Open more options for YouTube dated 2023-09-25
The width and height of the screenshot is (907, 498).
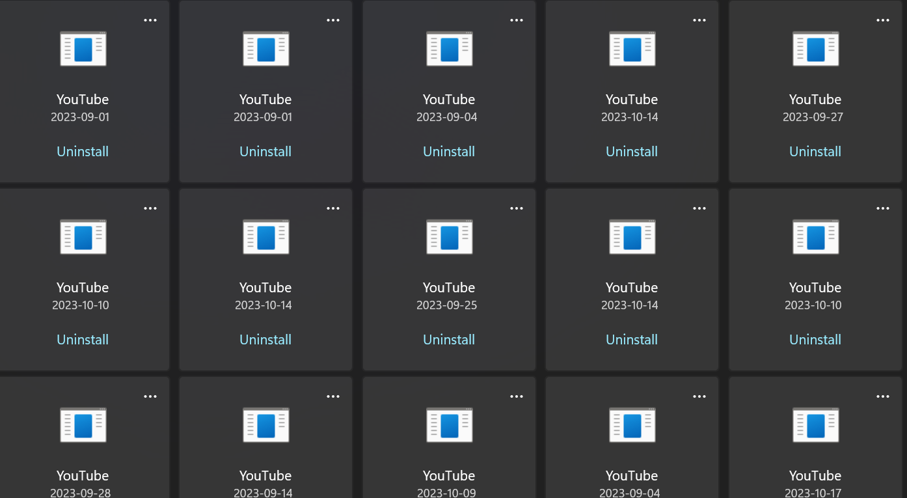517,208
